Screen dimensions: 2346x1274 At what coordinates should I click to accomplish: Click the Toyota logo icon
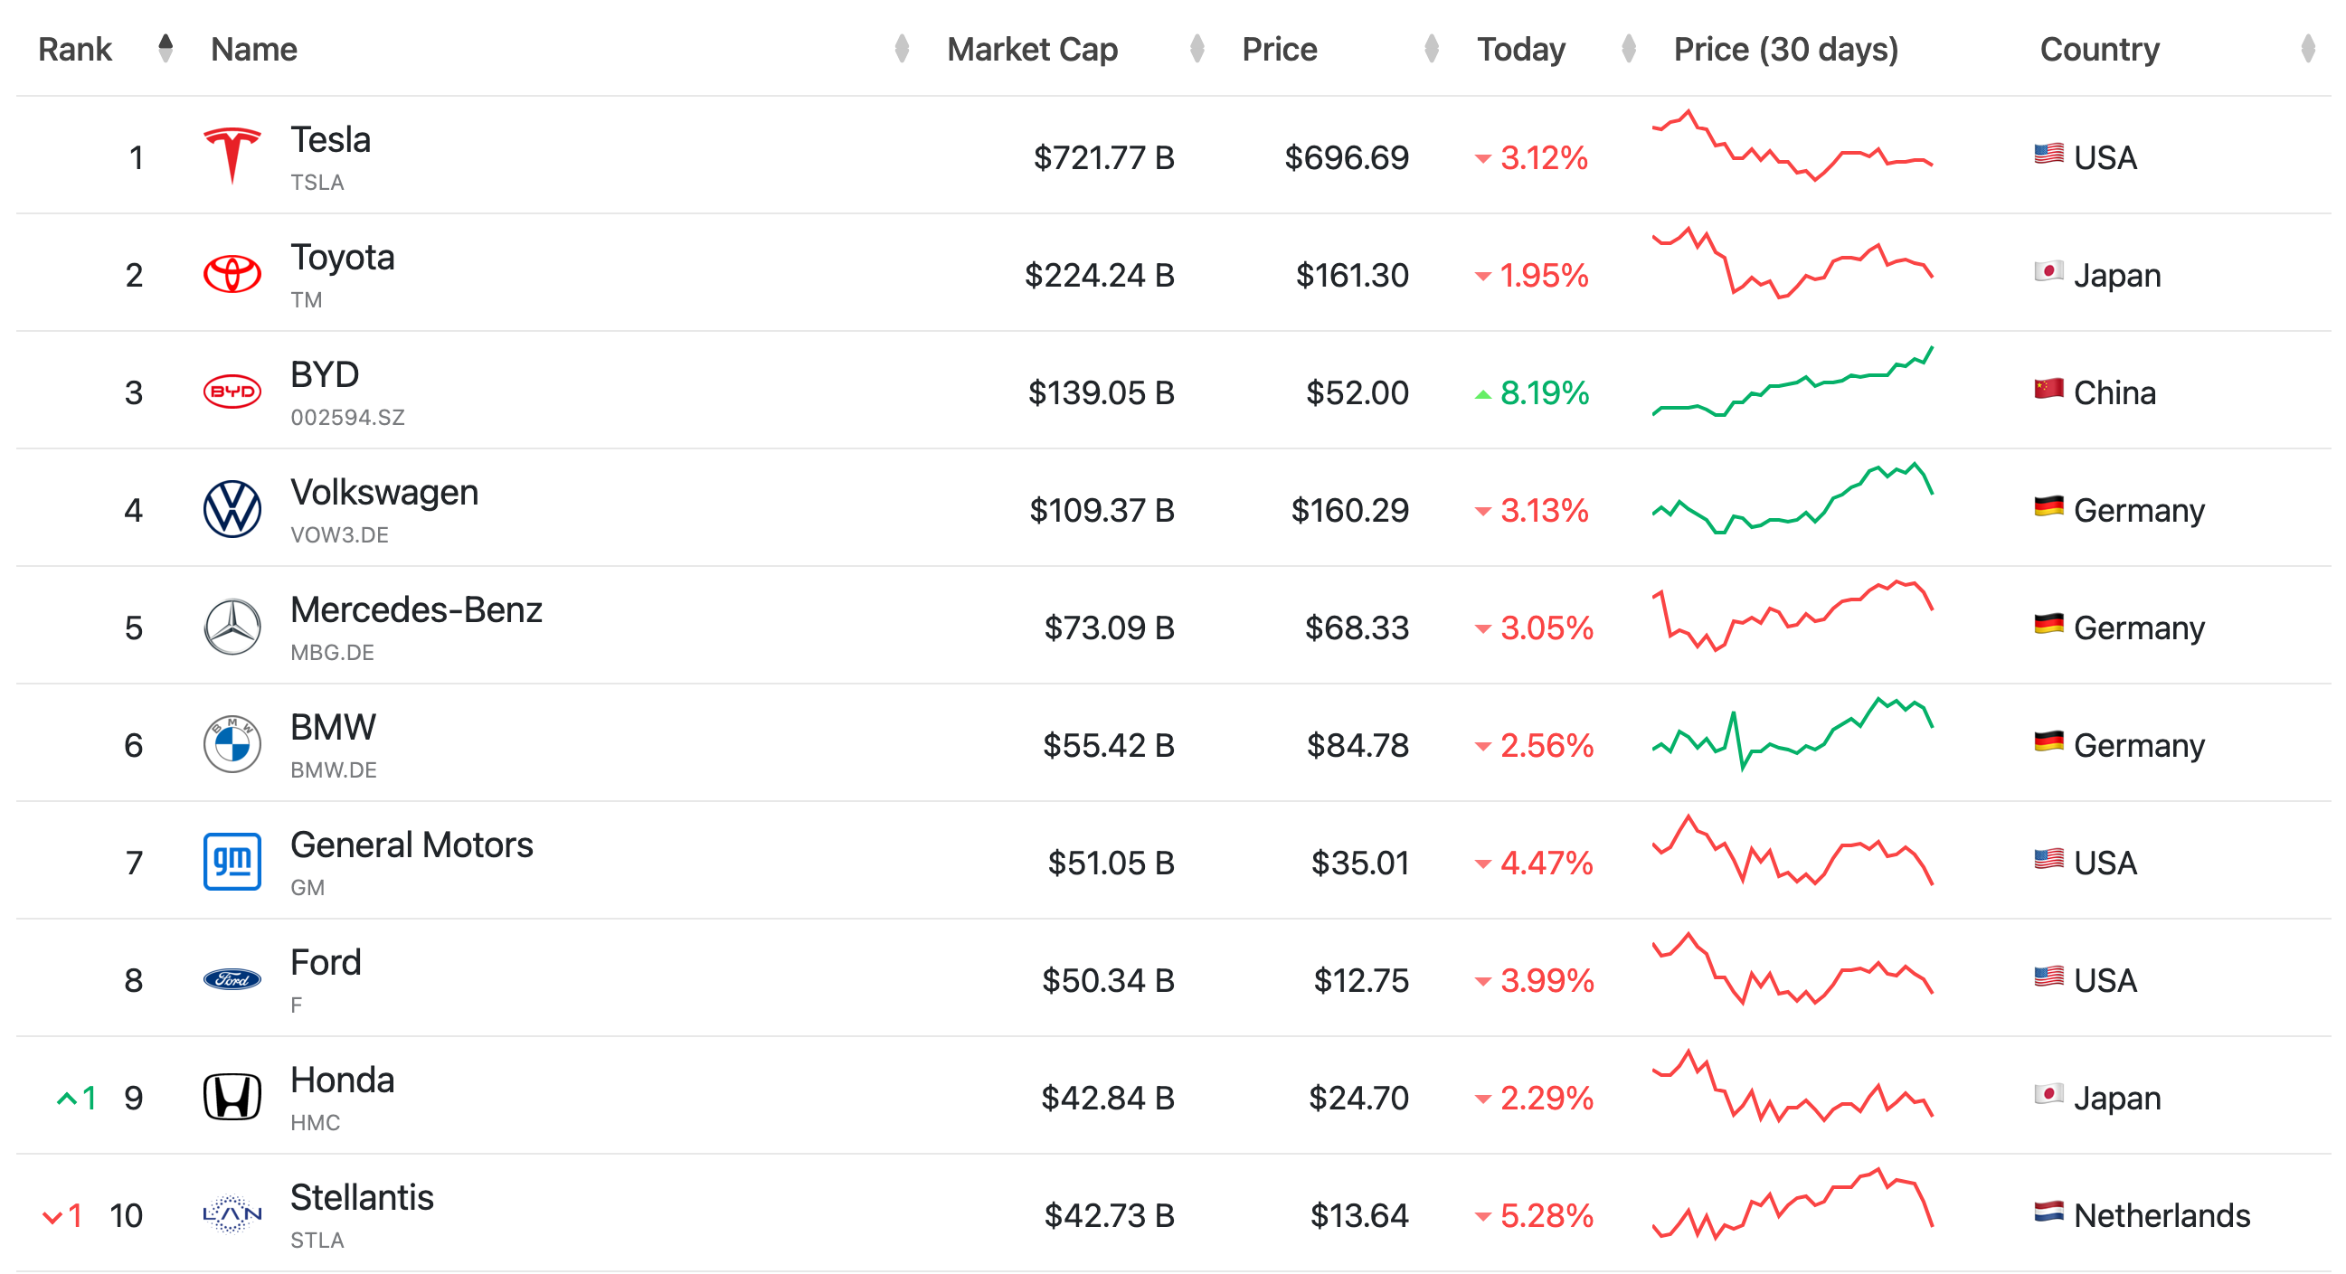(x=232, y=274)
